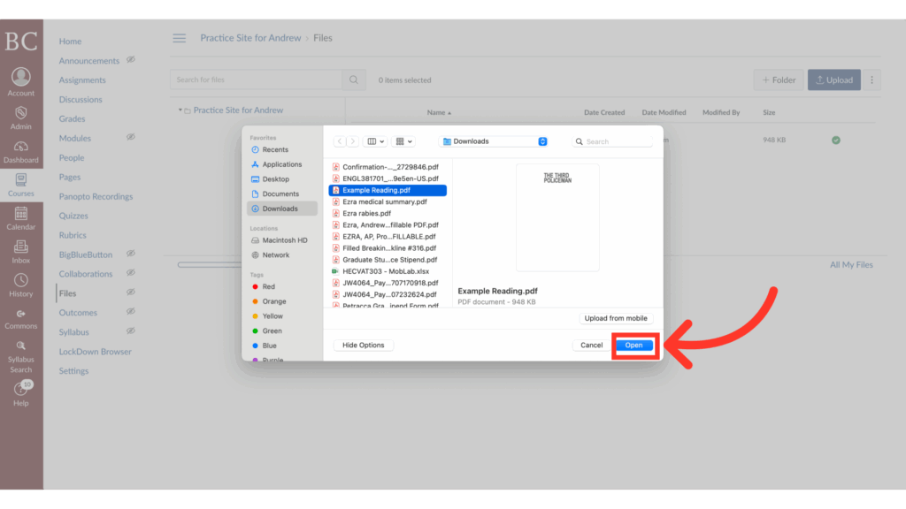Viewport: 906px width, 509px height.
Task: Open the grid view options dropdown in the dialog
Action: (x=403, y=141)
